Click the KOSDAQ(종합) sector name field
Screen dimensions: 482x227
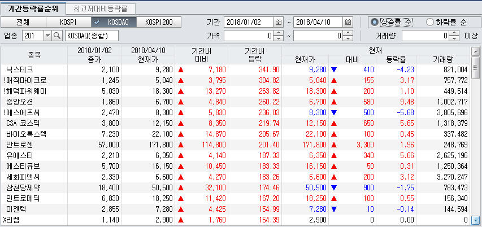(92, 36)
